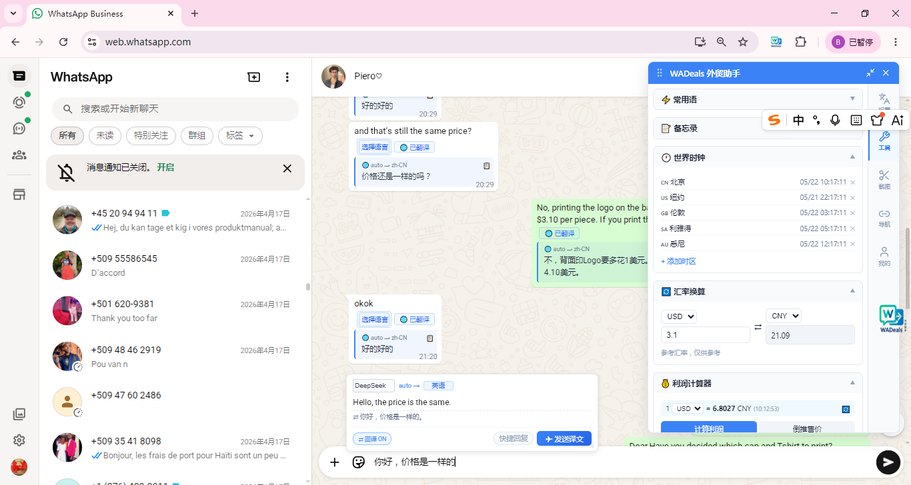Screen dimensions: 911x485
Task: Click the new chat icon
Action: point(254,77)
